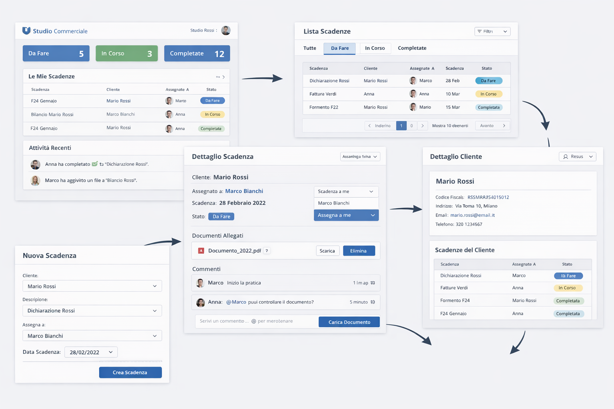
Task: Open the Filtri dropdown in Lista Scadenze
Action: click(x=492, y=32)
